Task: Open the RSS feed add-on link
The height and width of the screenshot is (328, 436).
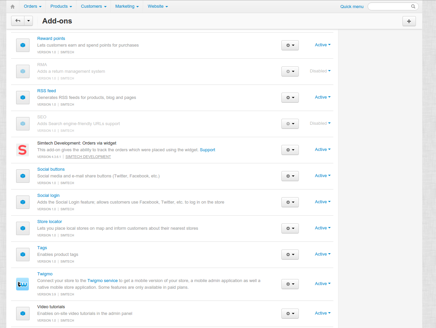Action: click(47, 91)
